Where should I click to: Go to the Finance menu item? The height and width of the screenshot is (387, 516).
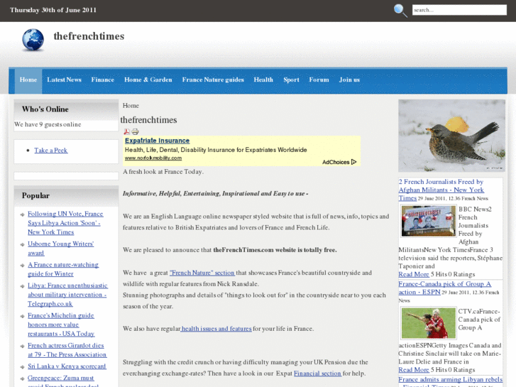pos(103,80)
